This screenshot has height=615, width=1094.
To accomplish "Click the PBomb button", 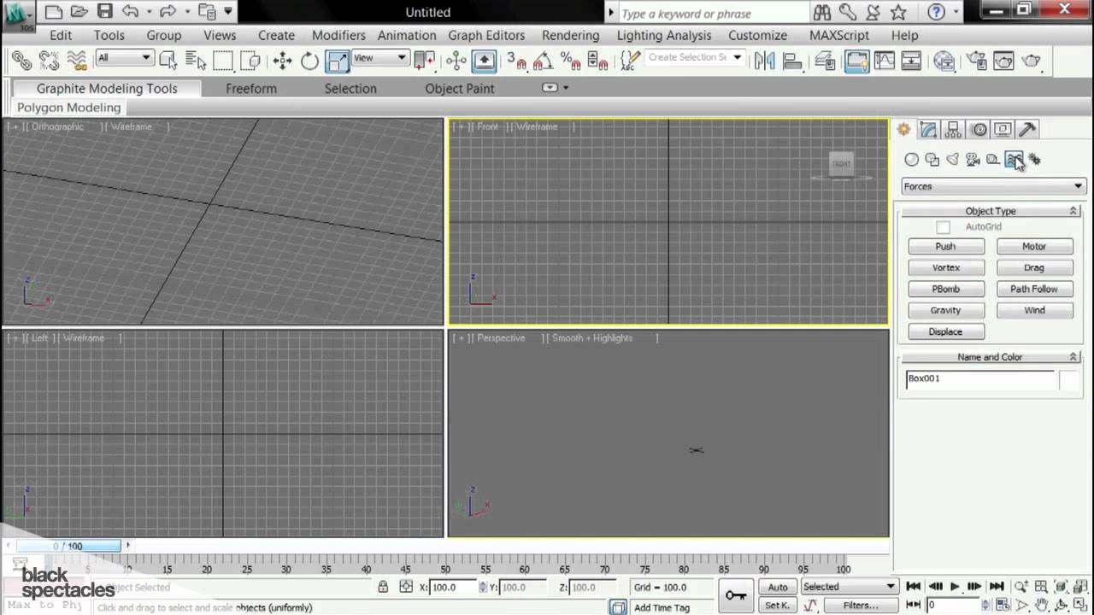I will [946, 289].
